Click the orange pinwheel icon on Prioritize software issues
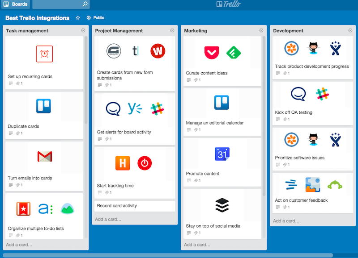This screenshot has height=258, width=358. (292, 139)
